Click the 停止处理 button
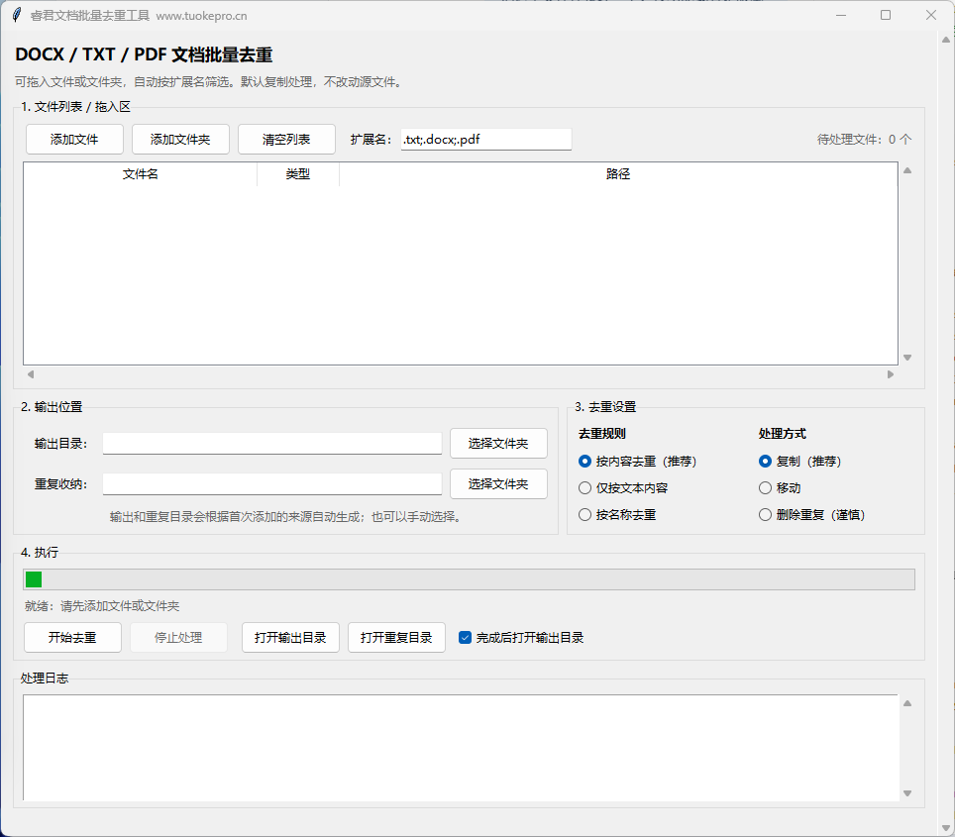 pyautogui.click(x=178, y=637)
